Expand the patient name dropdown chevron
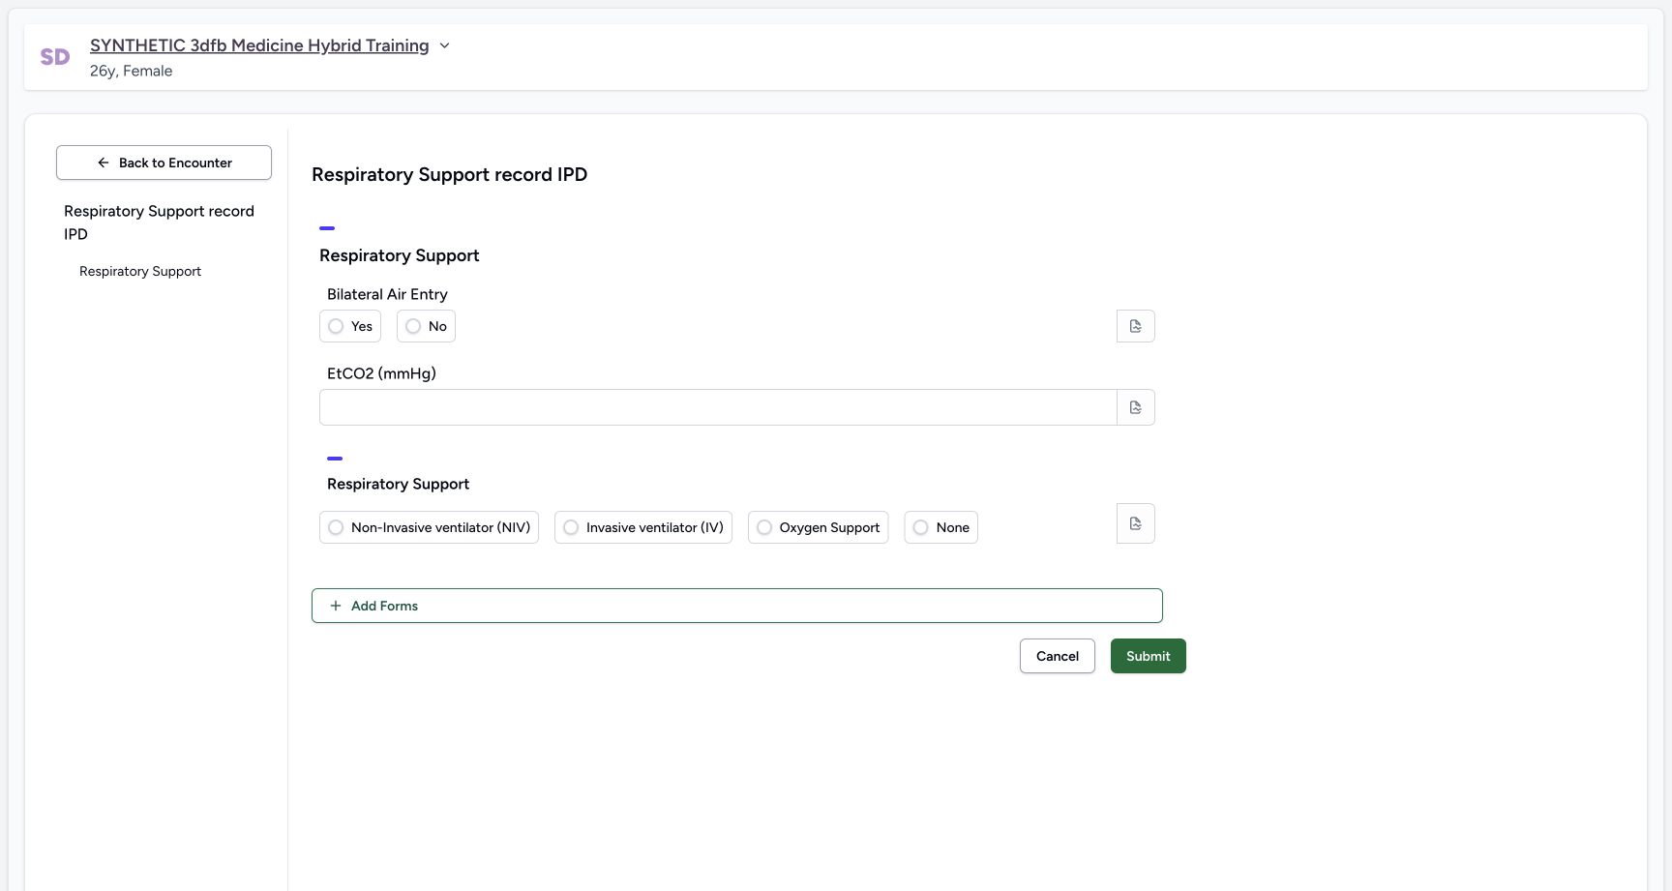The width and height of the screenshot is (1672, 891). 444,45
